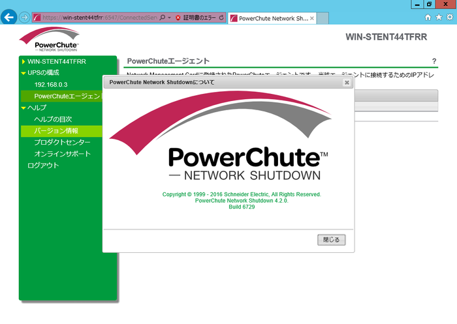Click the WIN-STENT44TFRR hostname heading
The width and height of the screenshot is (457, 324).
[x=386, y=37]
